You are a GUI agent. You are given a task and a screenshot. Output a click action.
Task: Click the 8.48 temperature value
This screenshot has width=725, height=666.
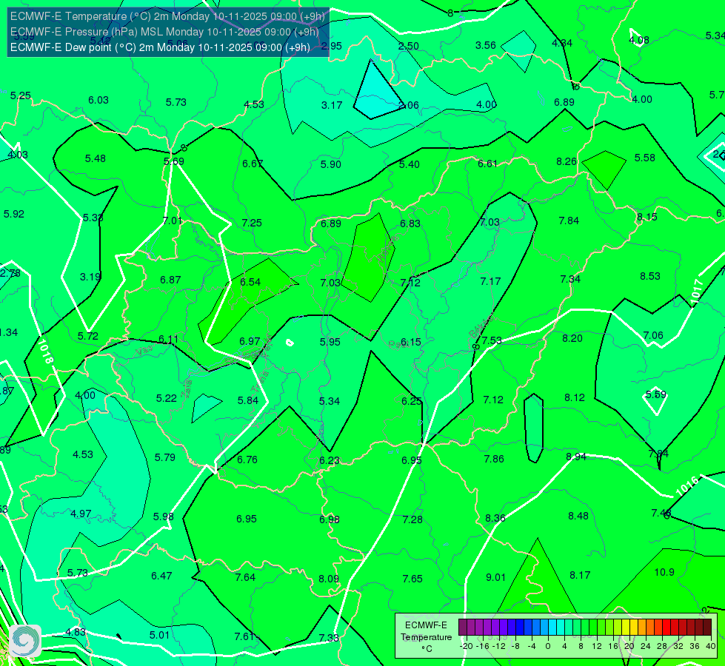pos(578,516)
